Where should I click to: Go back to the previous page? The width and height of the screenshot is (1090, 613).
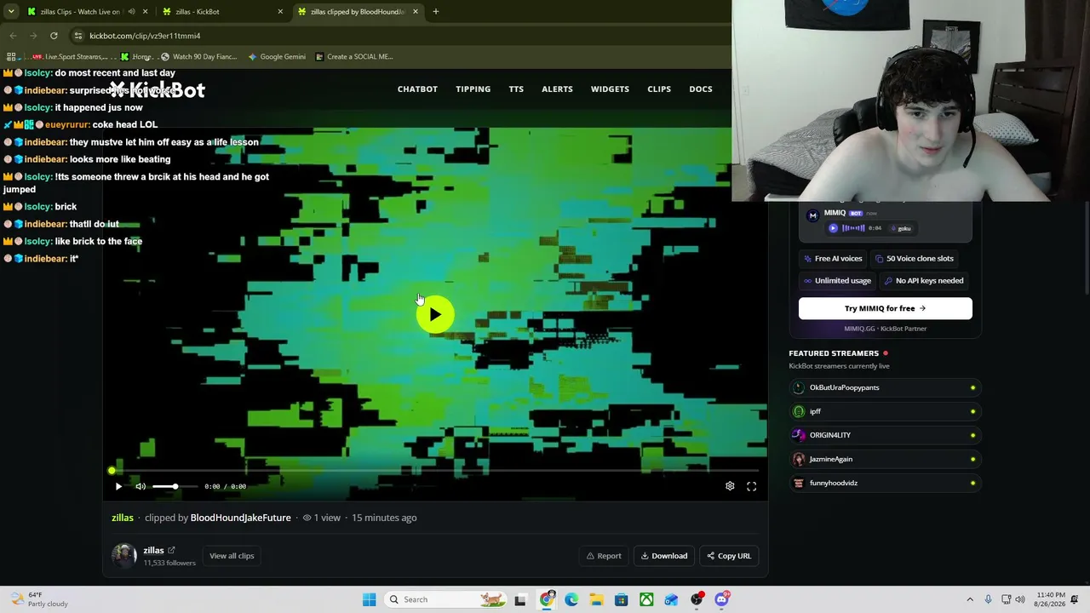(13, 36)
